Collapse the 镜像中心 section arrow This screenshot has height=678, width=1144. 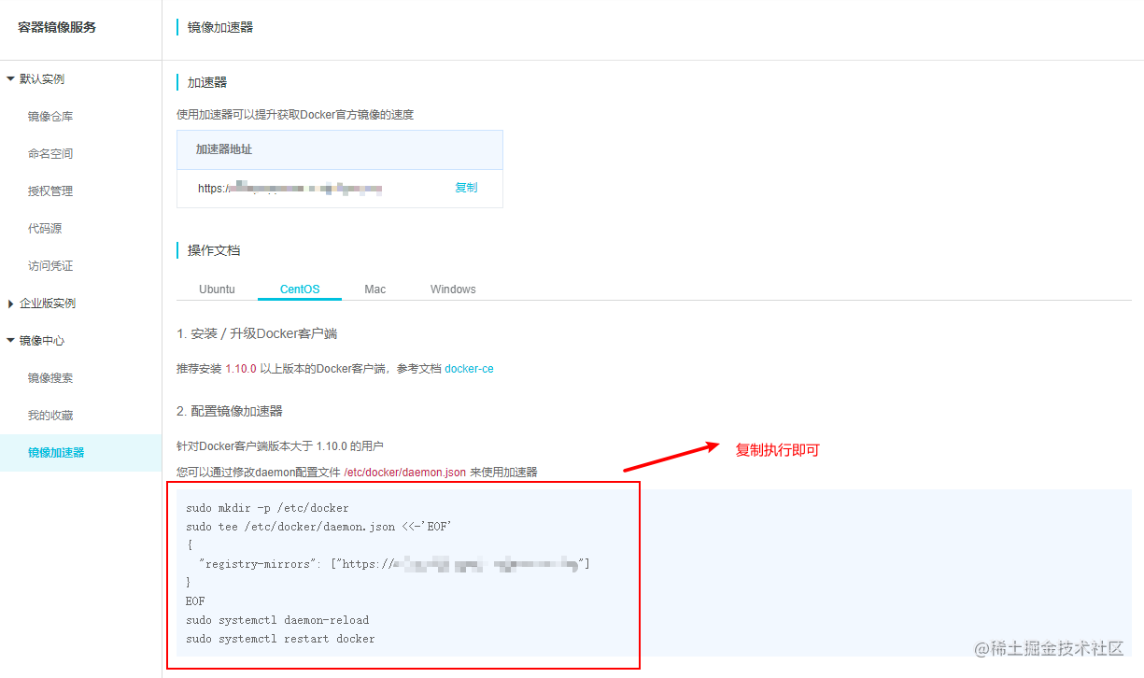[10, 341]
